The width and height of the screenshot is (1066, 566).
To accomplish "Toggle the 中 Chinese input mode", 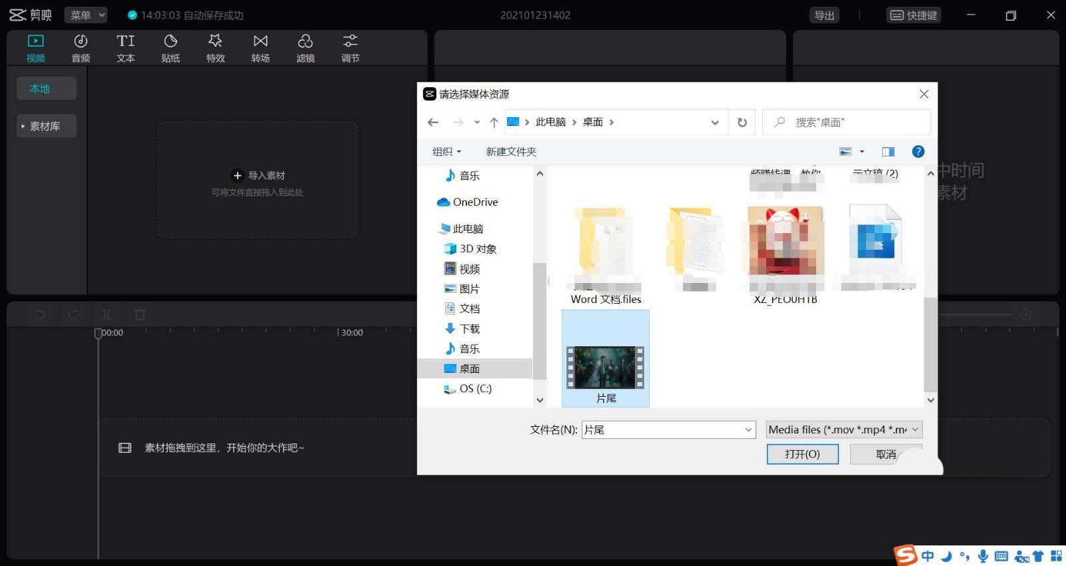I will pos(928,555).
